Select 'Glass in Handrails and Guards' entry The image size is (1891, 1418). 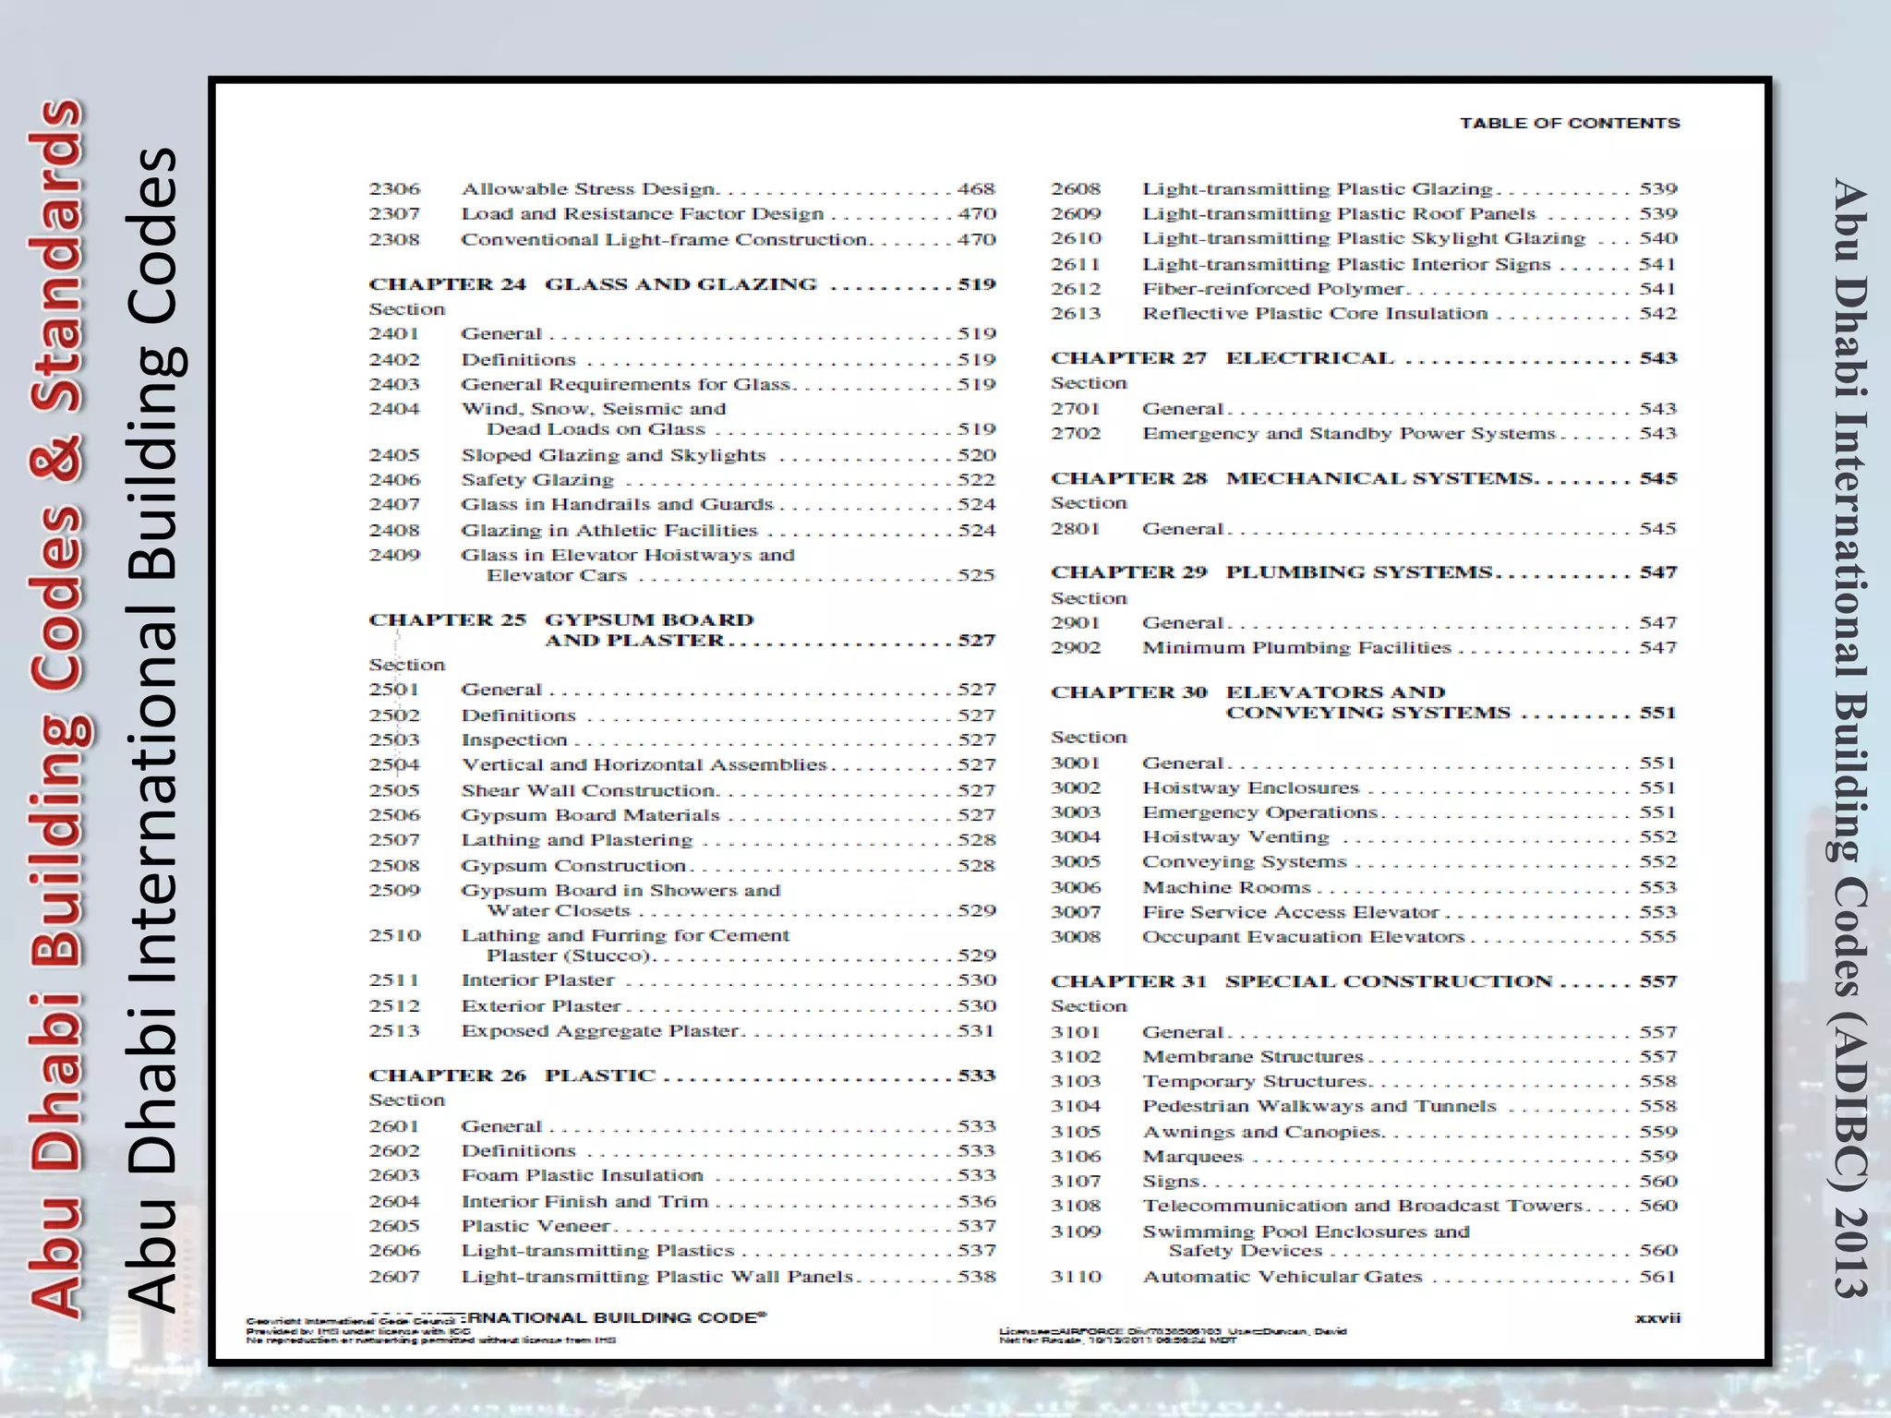[x=682, y=504]
